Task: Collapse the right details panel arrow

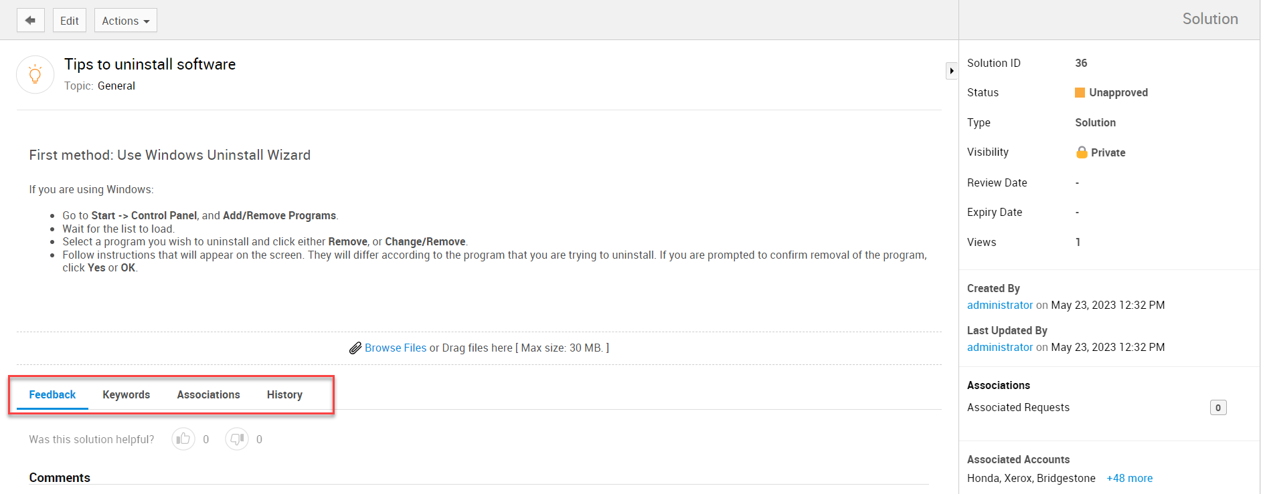Action: click(x=951, y=71)
